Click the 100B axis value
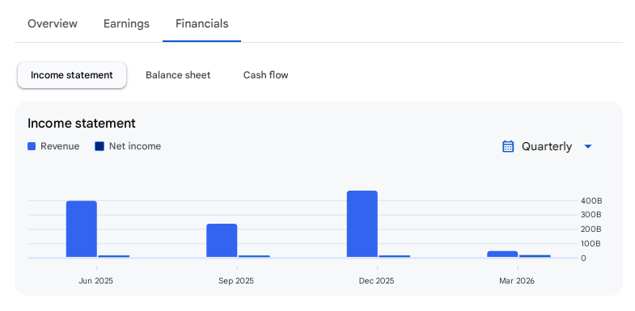 [x=591, y=243]
